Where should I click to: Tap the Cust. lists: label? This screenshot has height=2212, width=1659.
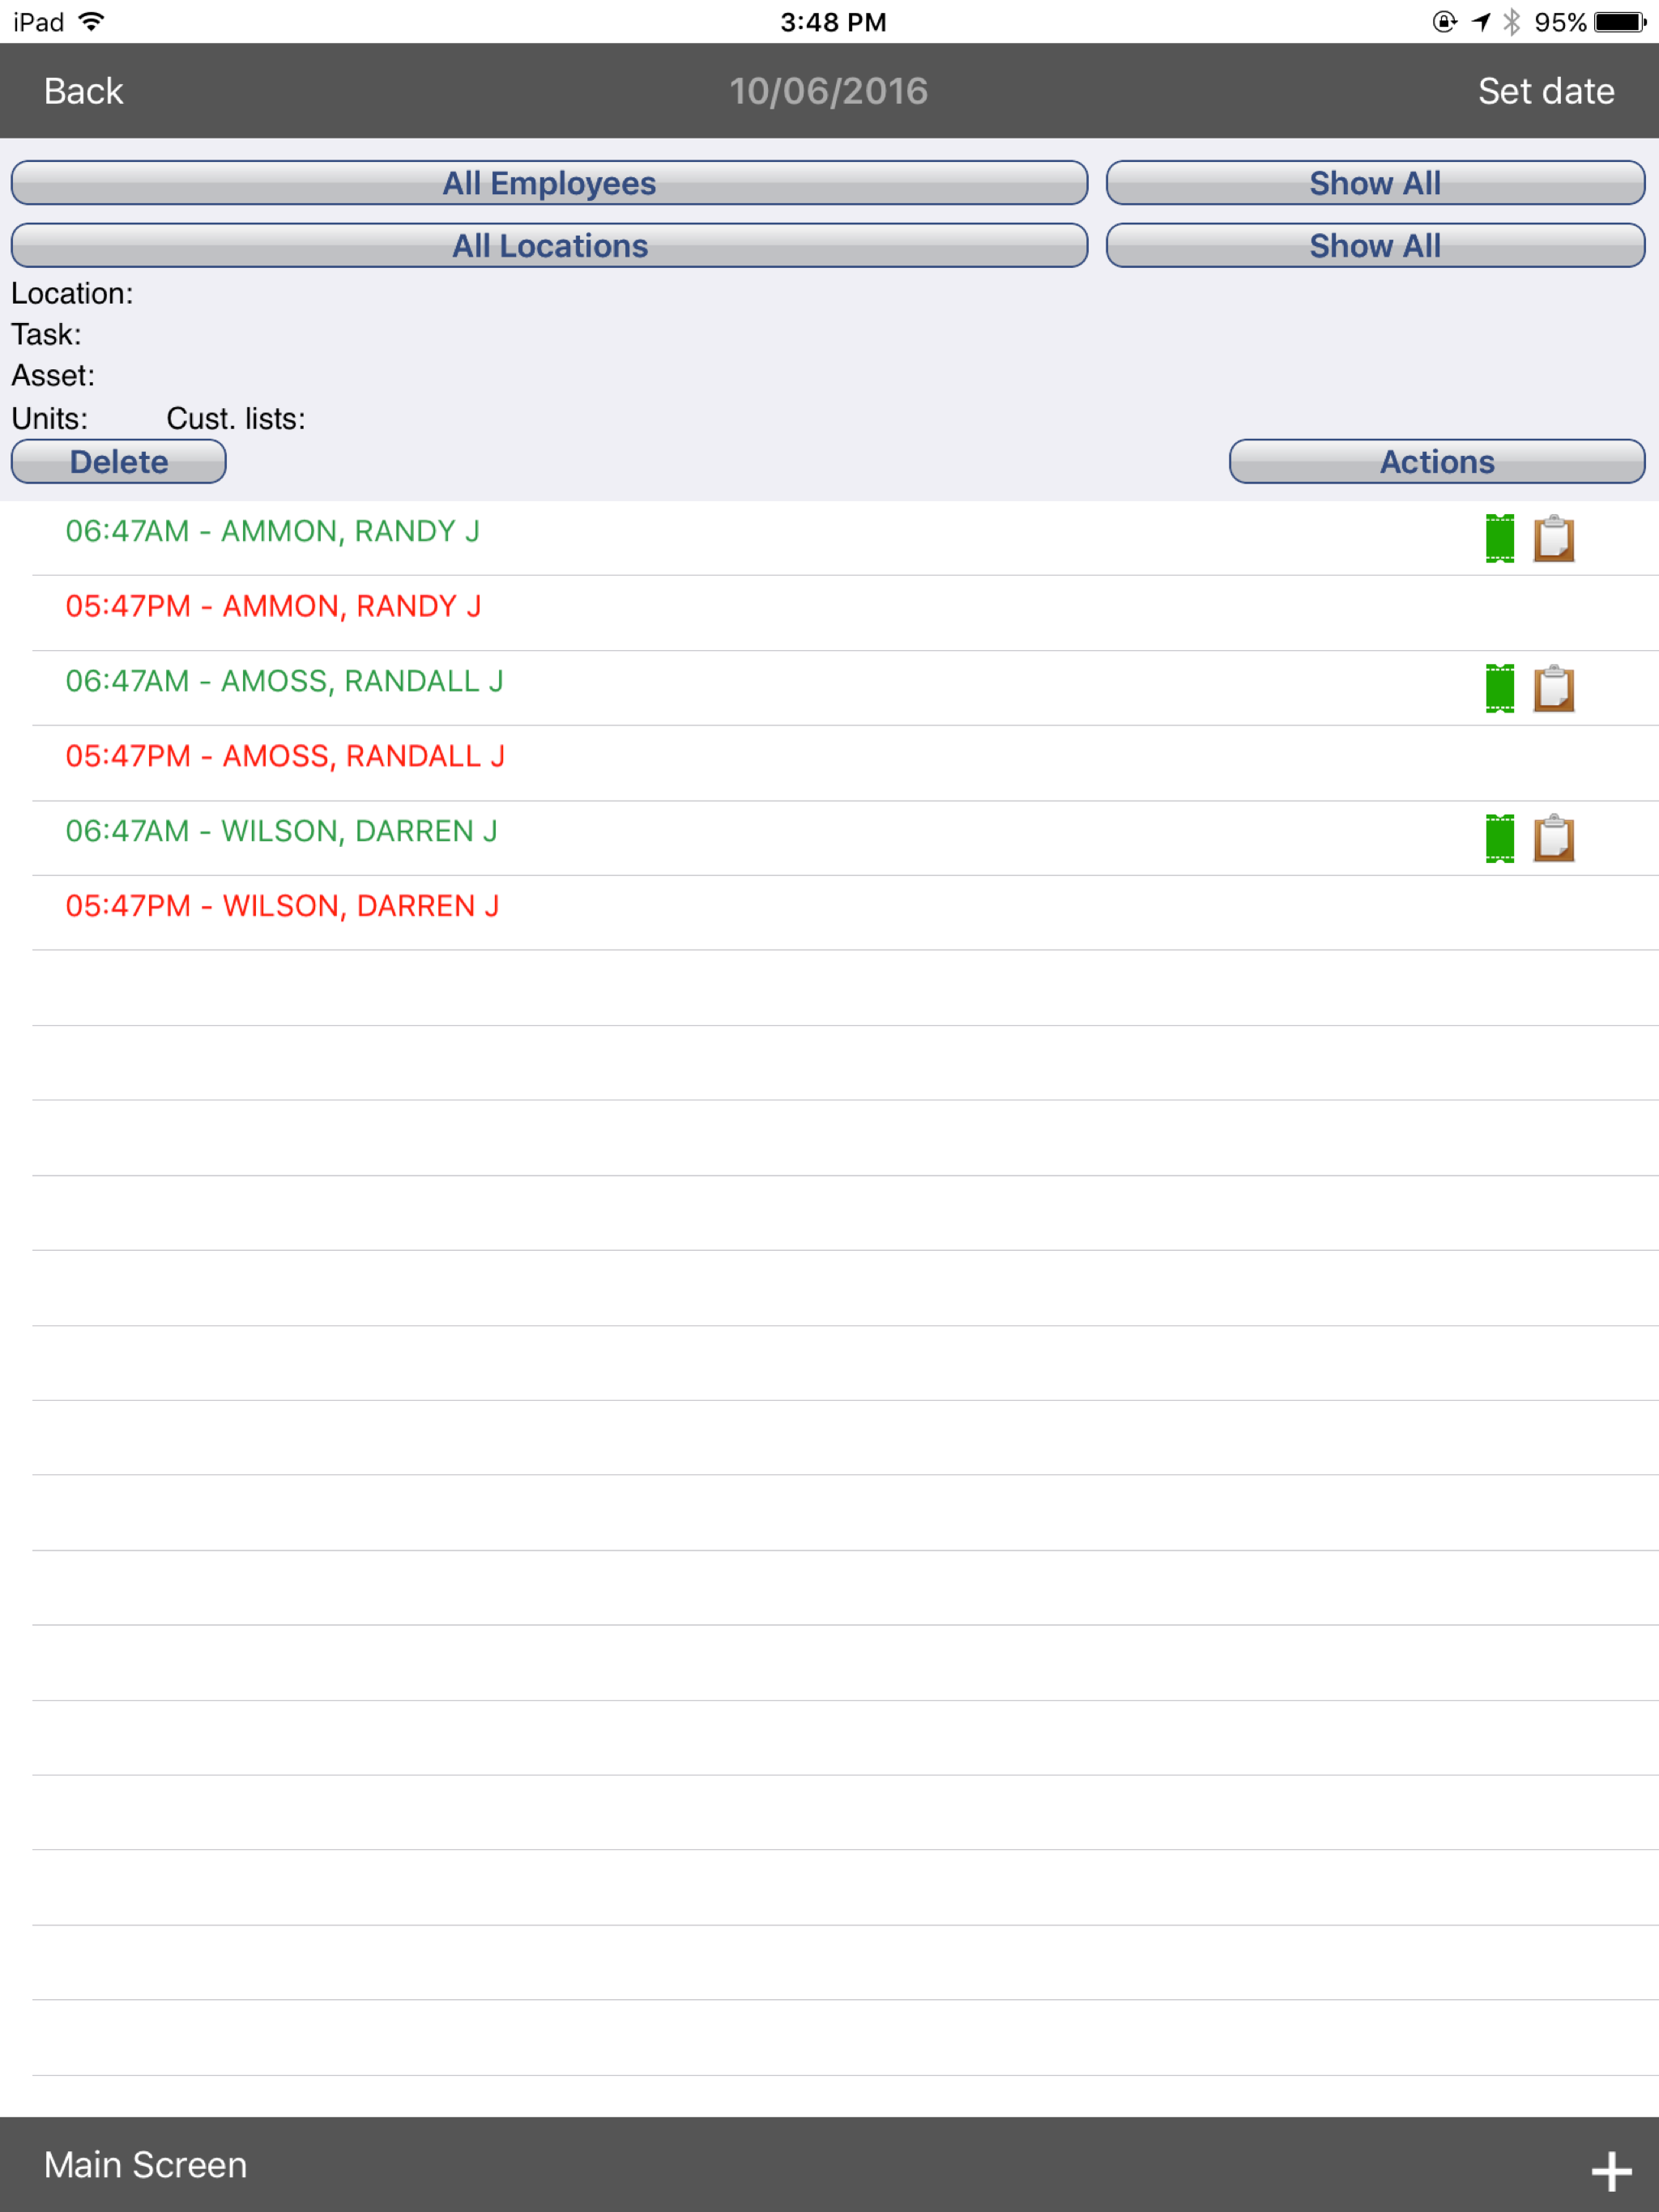click(237, 418)
